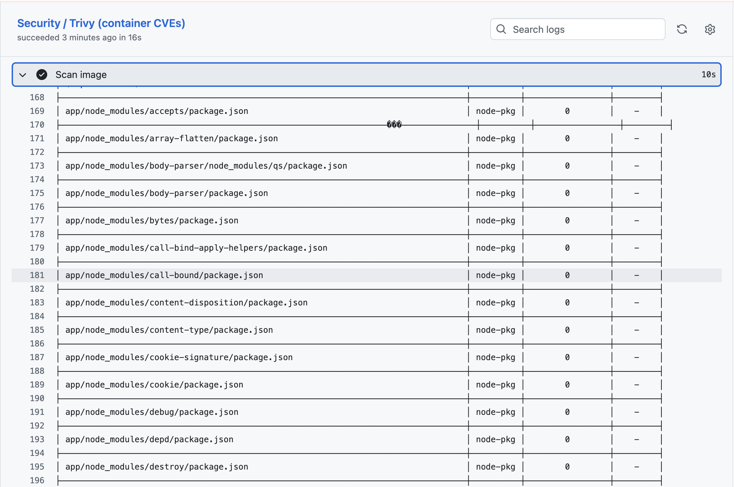Click node-pkg type in destroy row
Viewport: 734px width, 487px height.
tap(495, 467)
